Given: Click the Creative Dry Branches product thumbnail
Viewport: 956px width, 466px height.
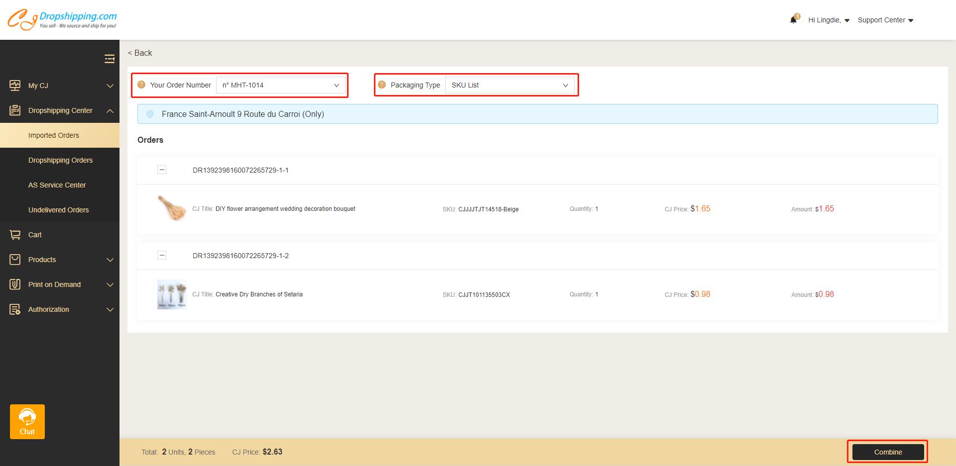Looking at the screenshot, I should point(172,294).
